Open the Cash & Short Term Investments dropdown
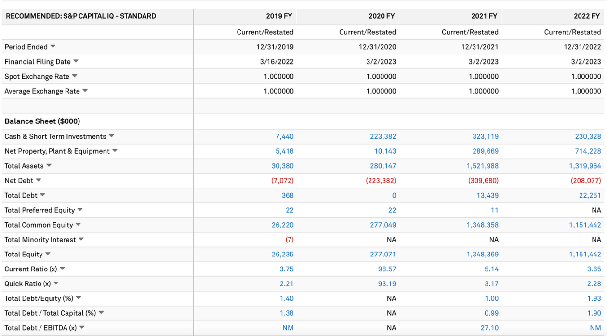 [x=111, y=136]
